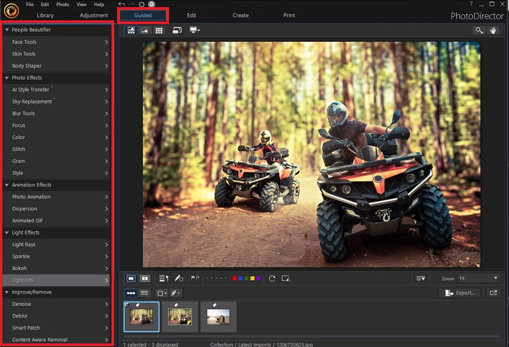Click the rotate photo icon
Screen dimensions: 509x347
pyautogui.click(x=272, y=278)
